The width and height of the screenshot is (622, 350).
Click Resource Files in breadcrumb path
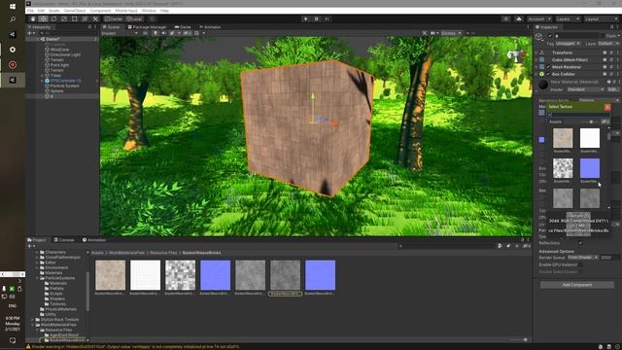pyautogui.click(x=163, y=253)
